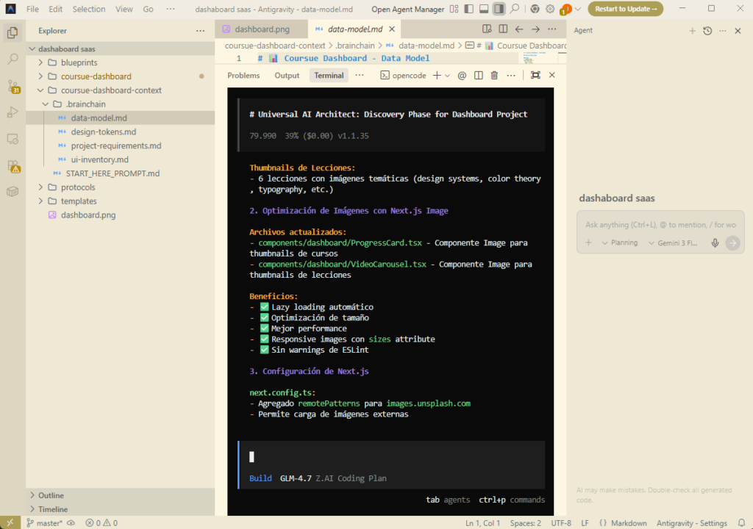This screenshot has width=753, height=529.
Task: Switch to the Problems tab
Action: pos(243,75)
